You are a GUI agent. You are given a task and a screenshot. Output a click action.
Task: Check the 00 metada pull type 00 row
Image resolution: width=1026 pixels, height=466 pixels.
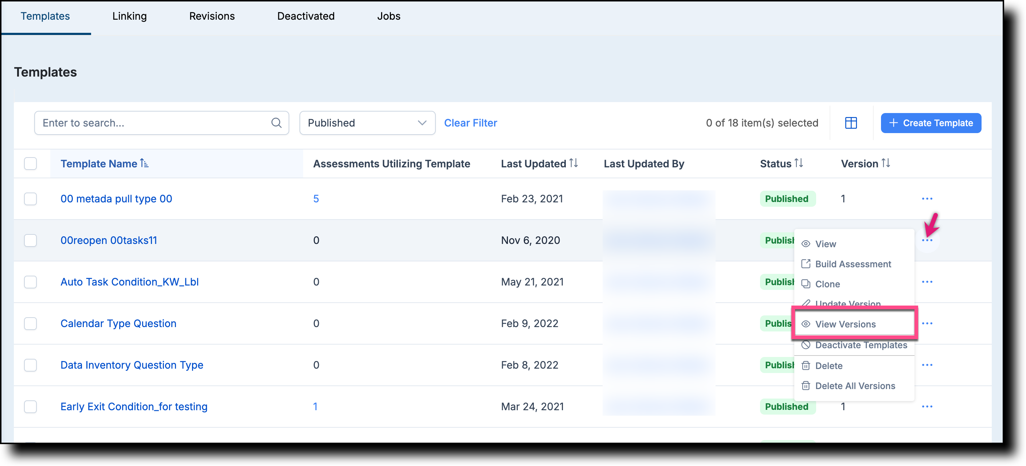[x=30, y=198]
